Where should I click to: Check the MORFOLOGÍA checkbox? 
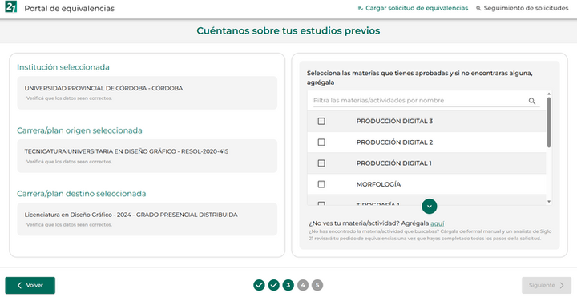pyautogui.click(x=321, y=184)
